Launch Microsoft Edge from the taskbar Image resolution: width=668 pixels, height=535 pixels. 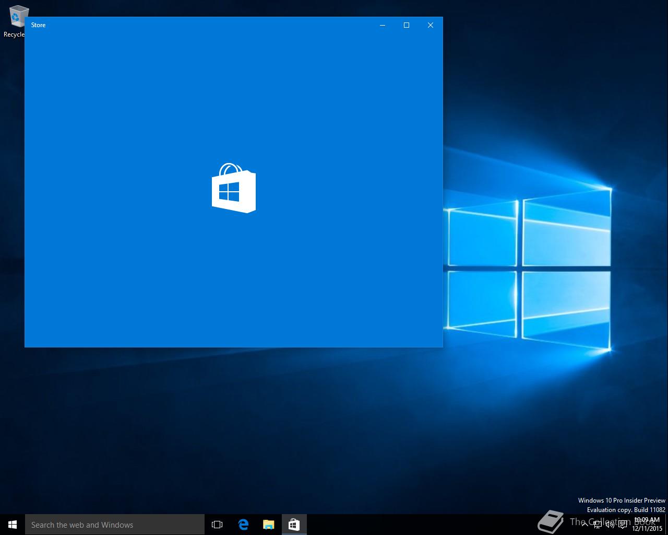pyautogui.click(x=243, y=525)
